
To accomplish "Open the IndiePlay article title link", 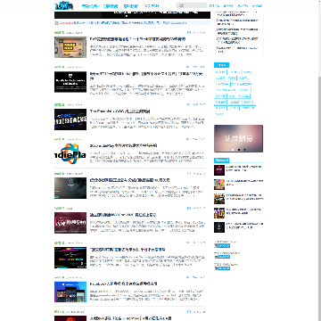I will coord(123,145).
